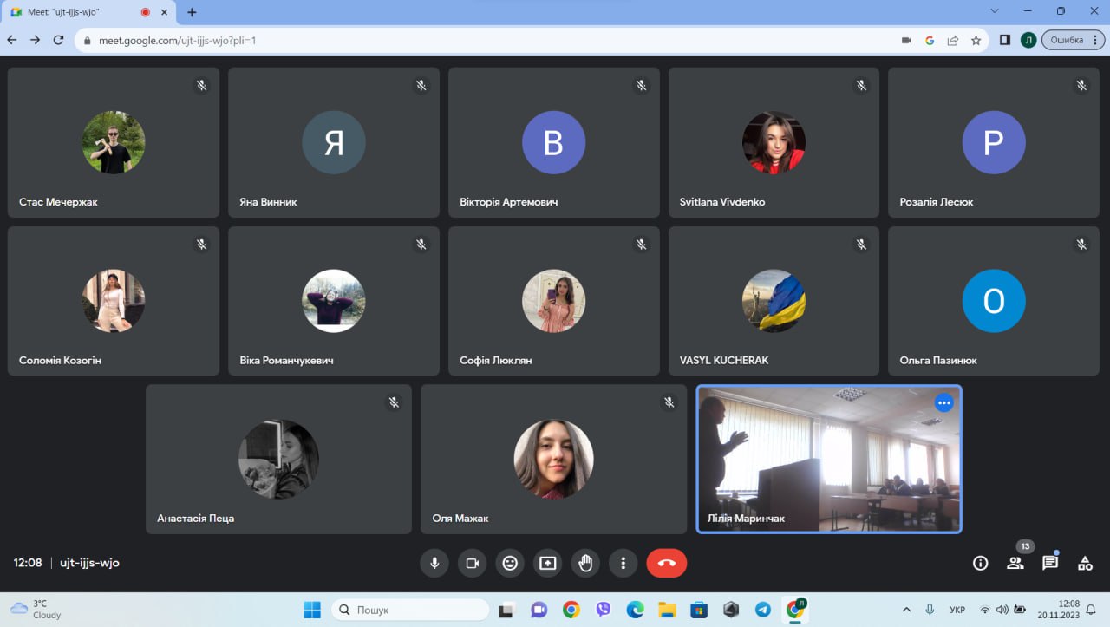The image size is (1110, 627).
Task: Open the chat panel icon
Action: point(1050,563)
